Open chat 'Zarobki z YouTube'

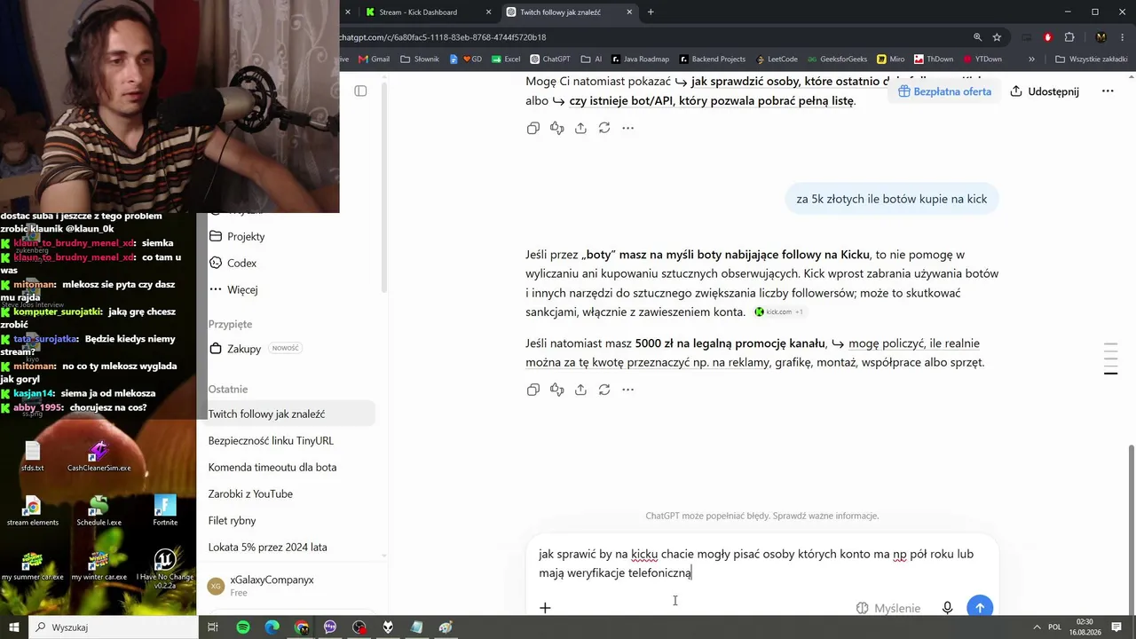[290, 494]
